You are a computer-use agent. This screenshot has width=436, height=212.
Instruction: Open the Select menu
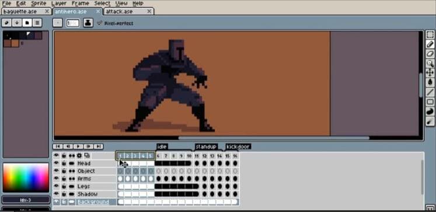point(102,4)
